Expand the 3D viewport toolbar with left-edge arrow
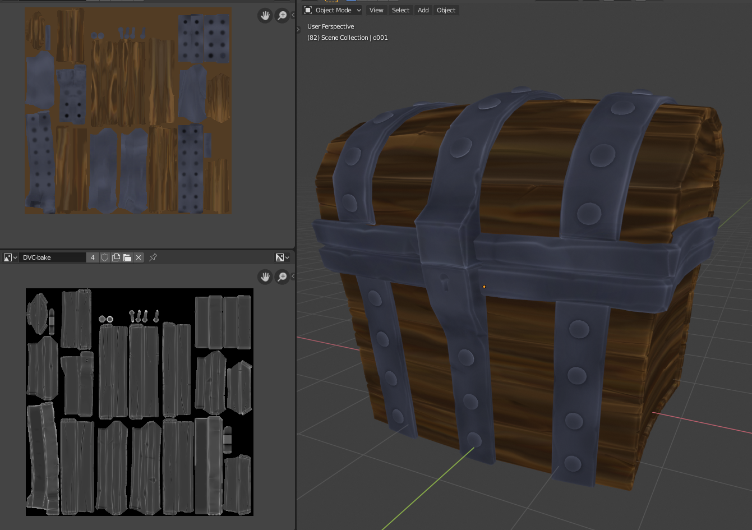 [x=298, y=29]
